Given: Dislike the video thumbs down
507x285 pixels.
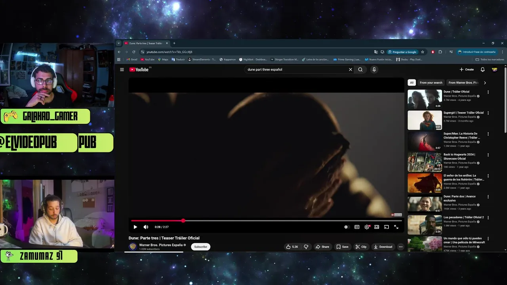Looking at the screenshot, I should (306, 247).
